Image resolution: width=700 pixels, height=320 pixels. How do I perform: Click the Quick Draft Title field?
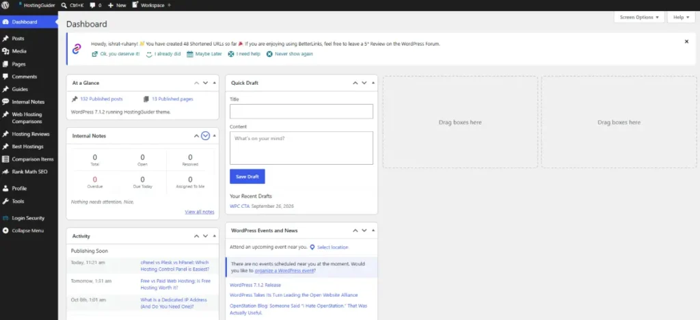click(301, 111)
